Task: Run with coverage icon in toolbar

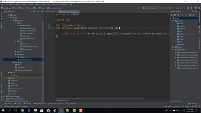Action: 170,8
